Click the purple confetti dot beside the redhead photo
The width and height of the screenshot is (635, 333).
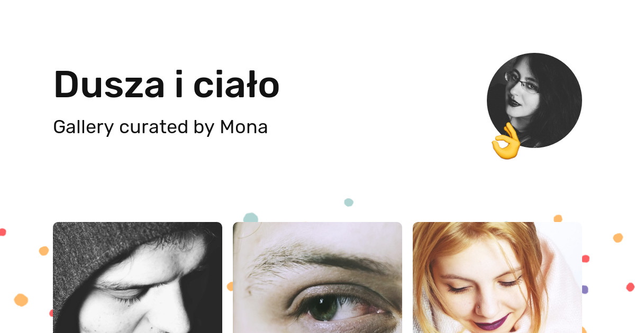[585, 290]
